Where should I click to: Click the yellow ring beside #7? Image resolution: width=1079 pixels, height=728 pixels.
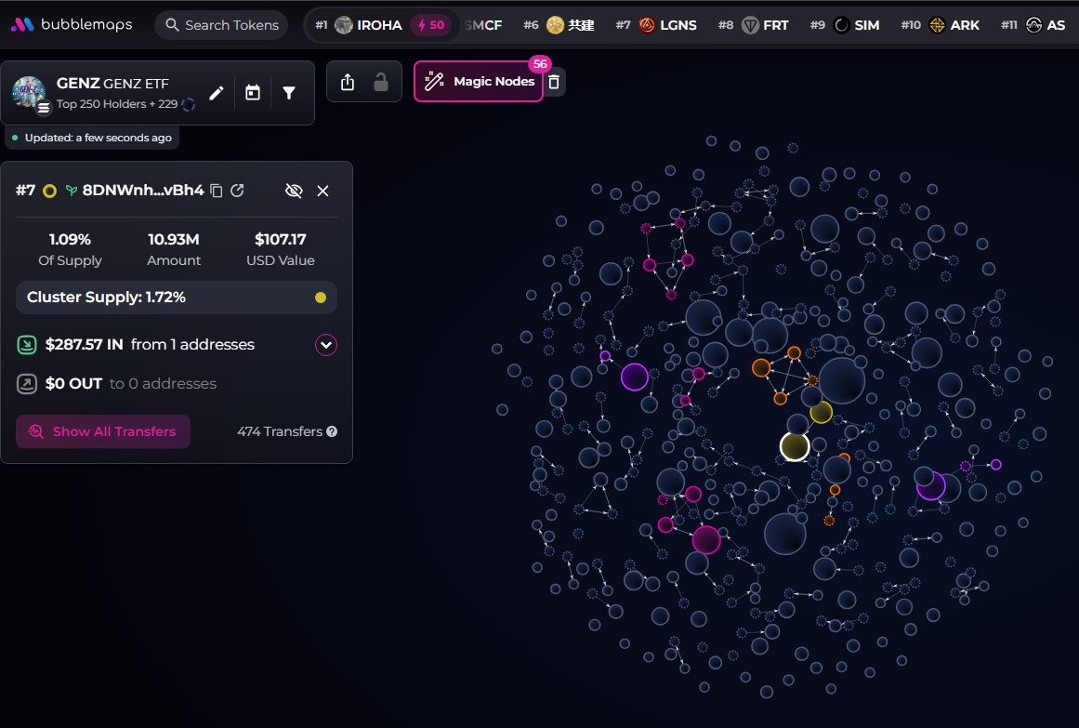click(x=49, y=191)
